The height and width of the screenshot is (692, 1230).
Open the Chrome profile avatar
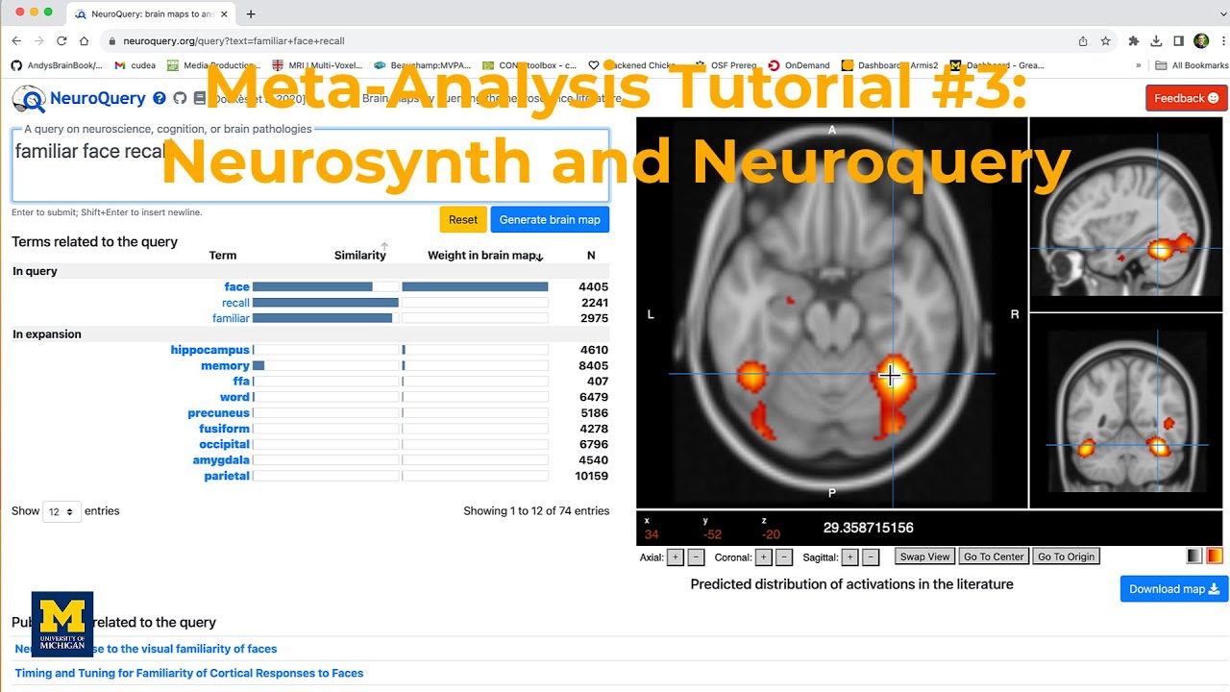click(x=1201, y=41)
